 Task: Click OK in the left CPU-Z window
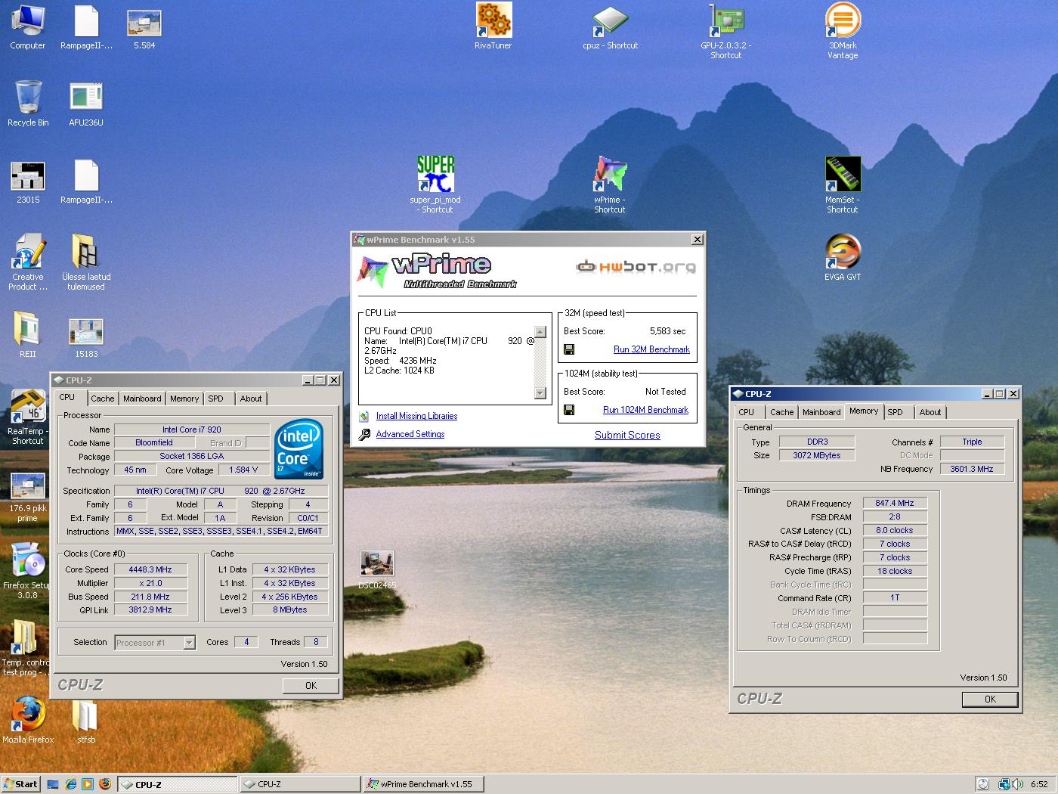[x=311, y=685]
